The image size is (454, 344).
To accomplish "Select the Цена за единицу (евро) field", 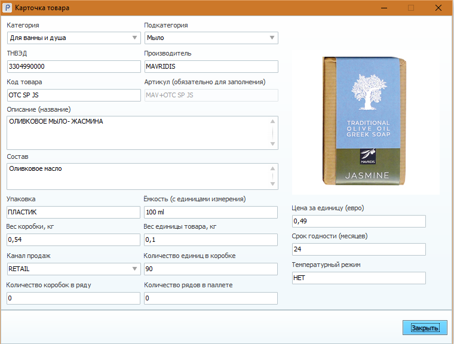I will [x=358, y=222].
